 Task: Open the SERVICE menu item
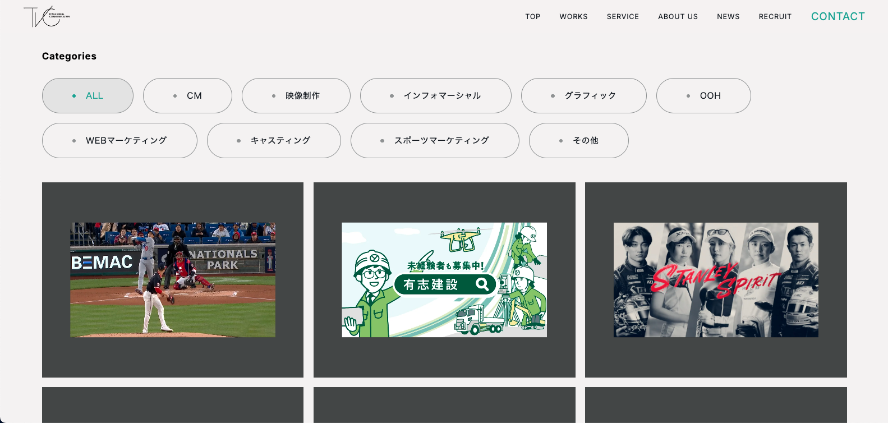coord(623,17)
